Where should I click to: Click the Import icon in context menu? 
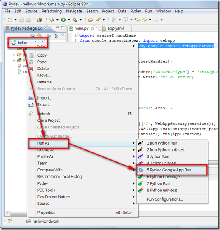point(31,98)
